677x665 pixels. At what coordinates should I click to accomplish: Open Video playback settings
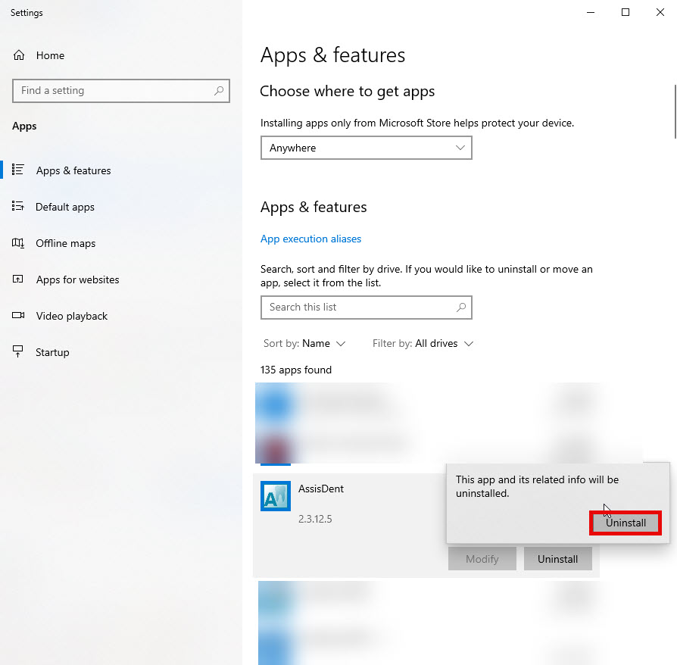tap(72, 316)
